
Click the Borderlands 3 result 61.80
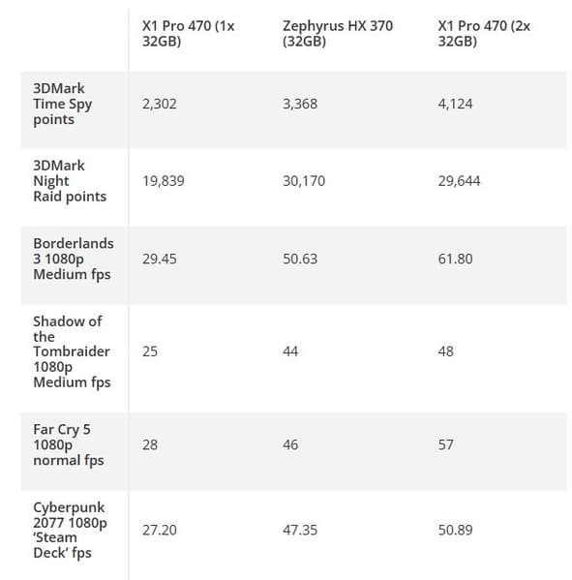(x=455, y=259)
